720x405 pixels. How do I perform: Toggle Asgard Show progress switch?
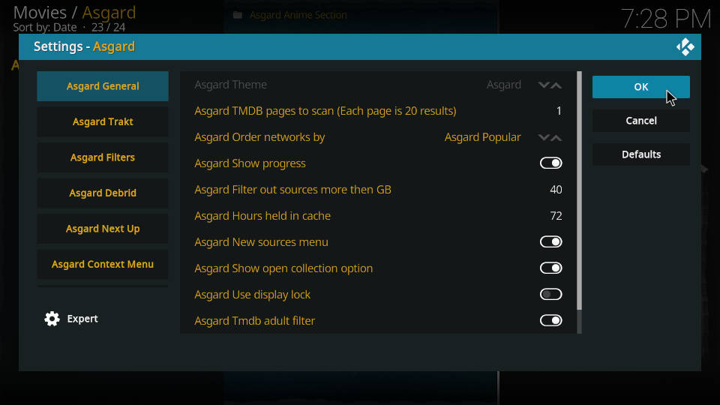coord(550,163)
